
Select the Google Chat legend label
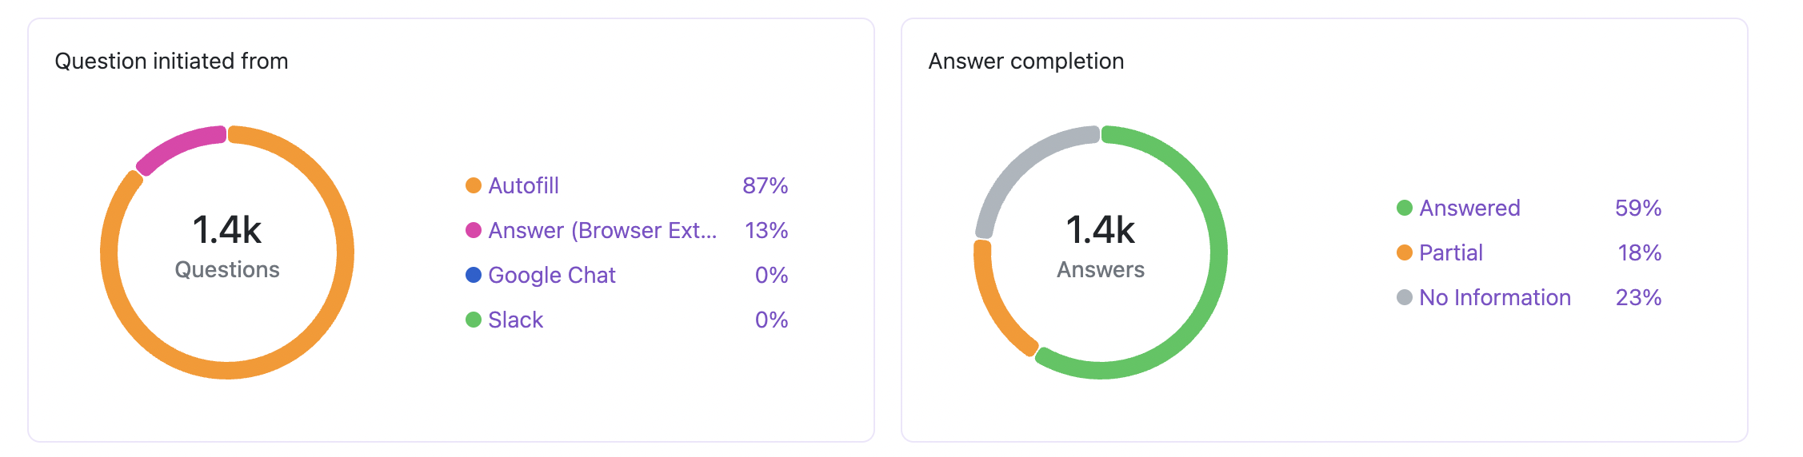551,275
